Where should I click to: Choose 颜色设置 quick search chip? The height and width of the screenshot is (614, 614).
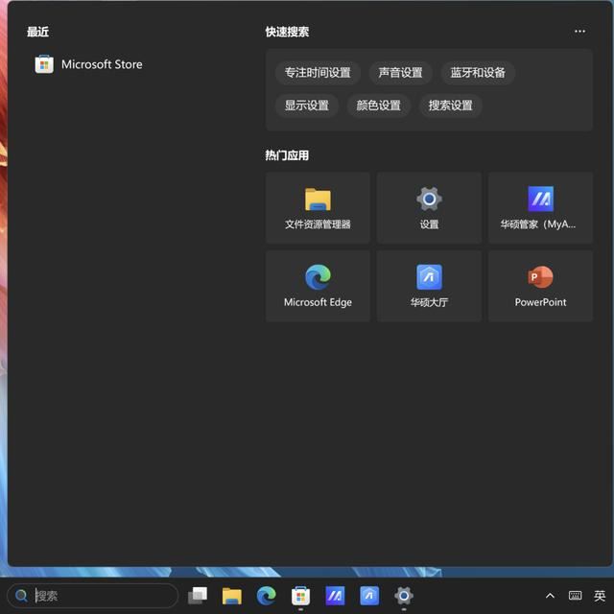click(378, 106)
